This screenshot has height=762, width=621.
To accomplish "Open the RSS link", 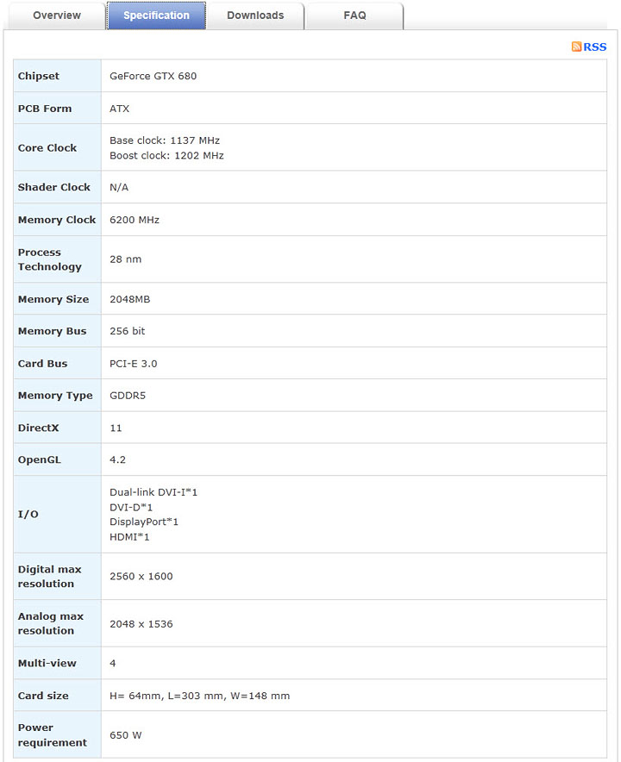I will [x=595, y=47].
